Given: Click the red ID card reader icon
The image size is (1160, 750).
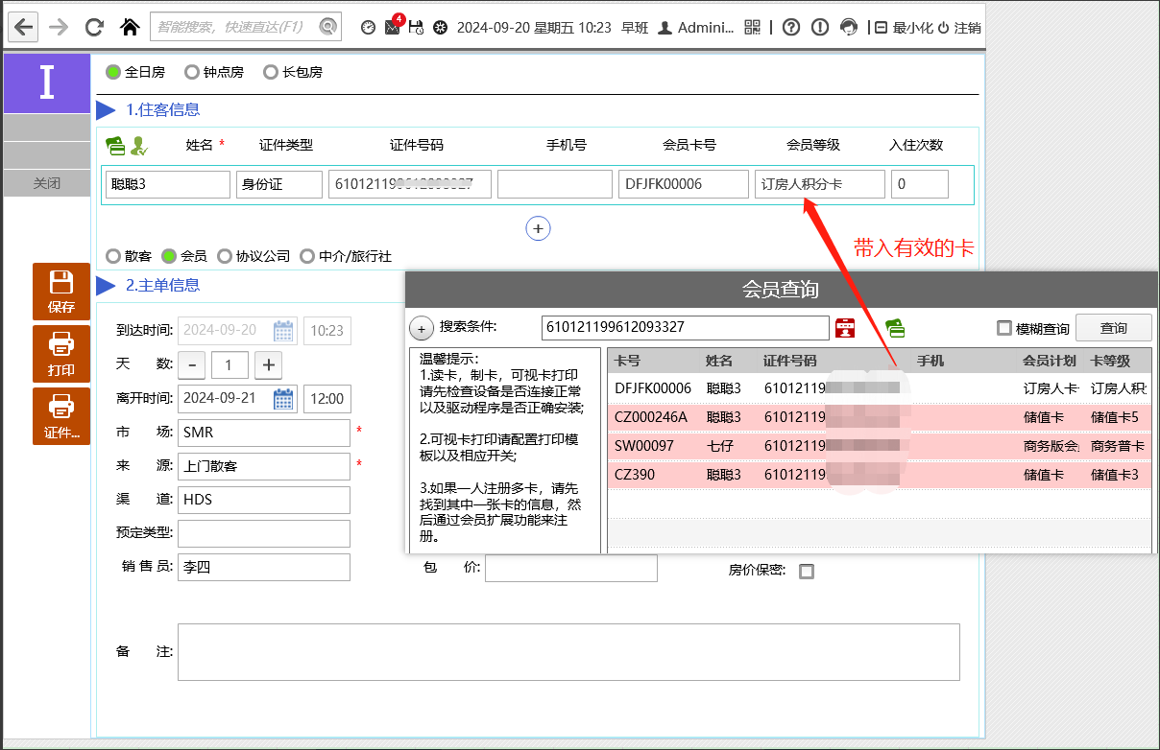Looking at the screenshot, I should tap(845, 328).
